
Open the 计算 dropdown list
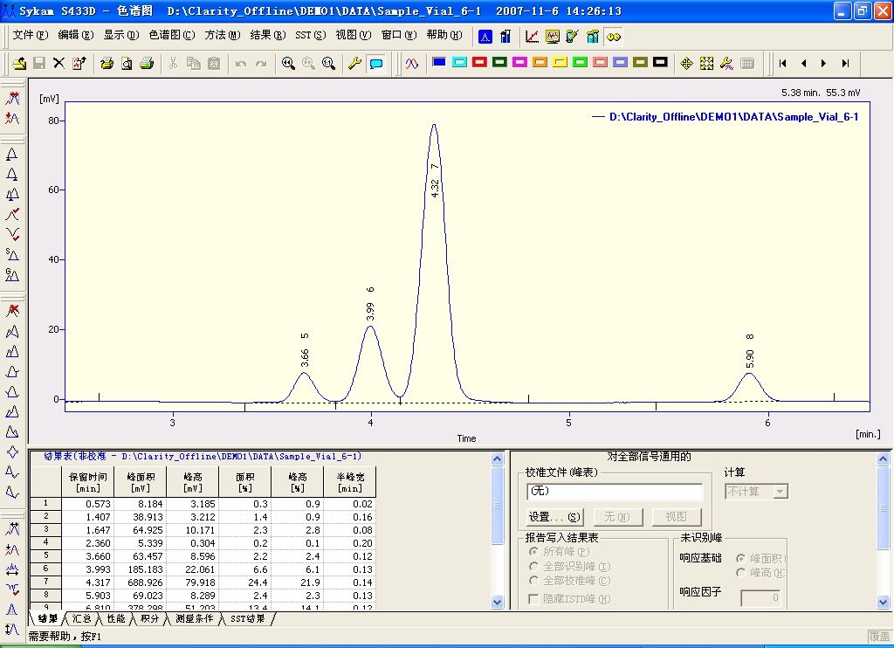coord(781,492)
